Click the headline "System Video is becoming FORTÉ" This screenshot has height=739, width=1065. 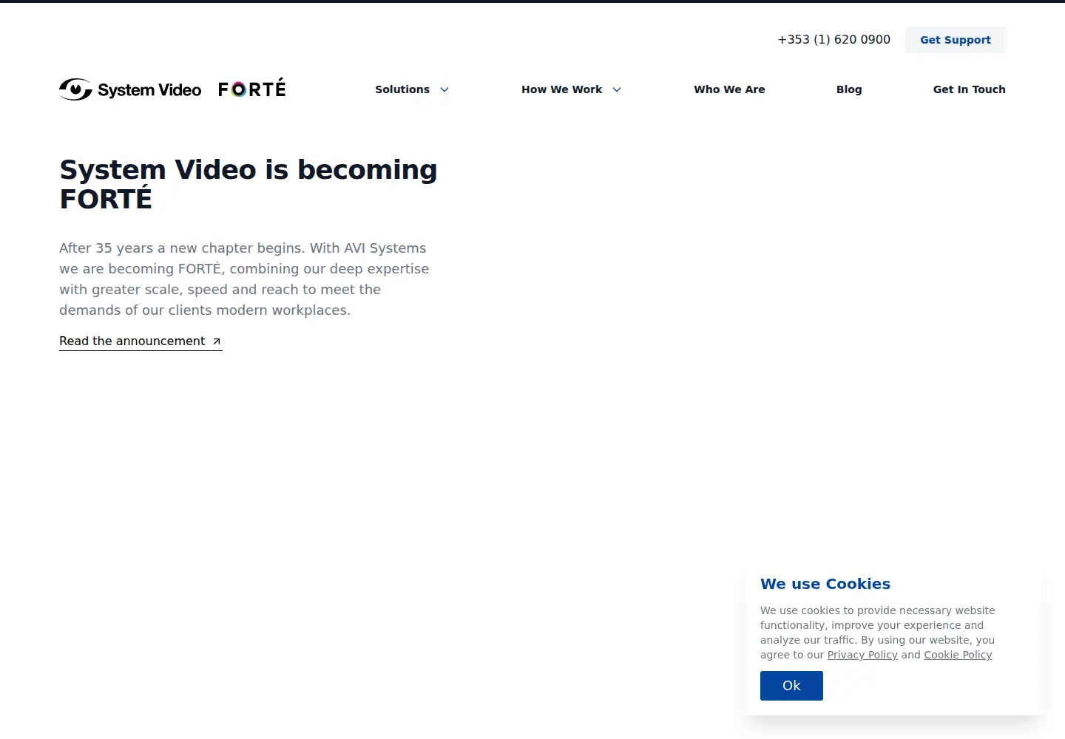pos(248,184)
